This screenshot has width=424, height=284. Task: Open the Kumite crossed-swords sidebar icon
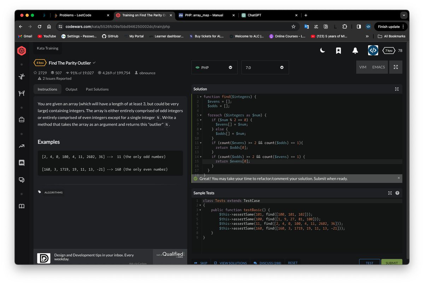[22, 93]
